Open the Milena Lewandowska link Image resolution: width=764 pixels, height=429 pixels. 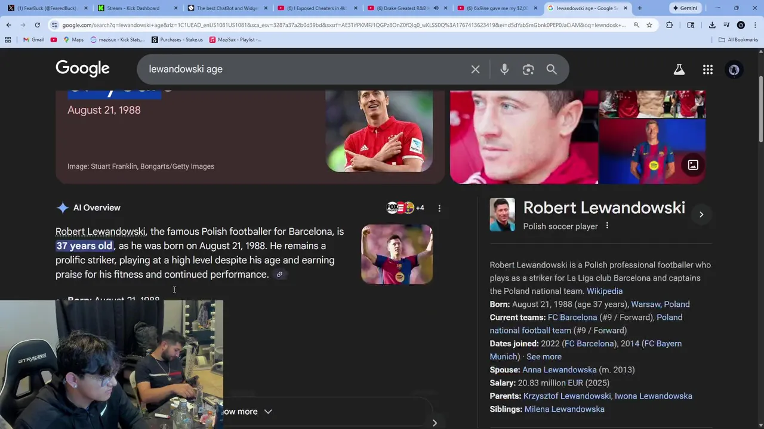pyautogui.click(x=565, y=409)
